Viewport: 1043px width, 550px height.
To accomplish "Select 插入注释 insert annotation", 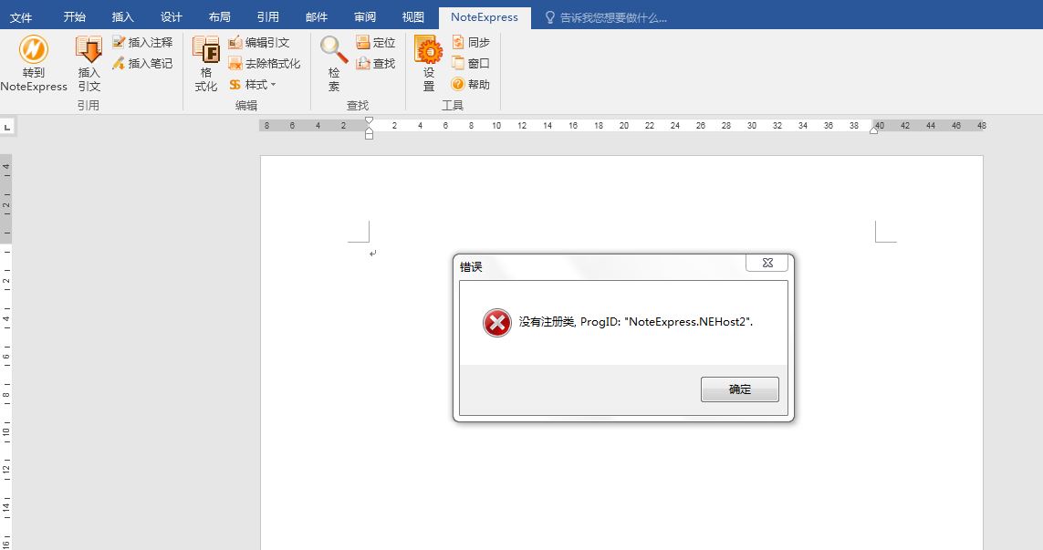I will pyautogui.click(x=142, y=43).
